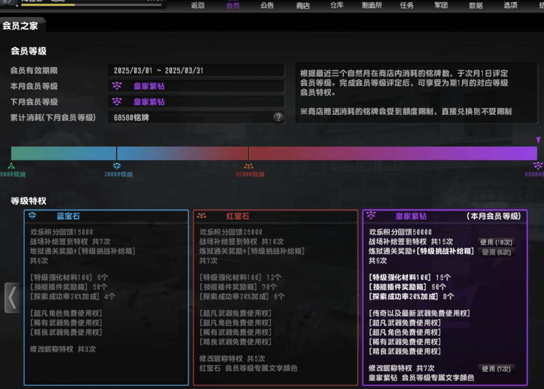
Task: Click the 皇家紫钻 card header gem icon
Action: 371,215
